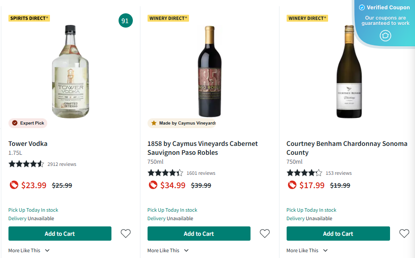Viewport: 415px width, 258px height.
Task: Expand More Like This under 1858 Cabernet Sauvignon
Action: click(x=168, y=250)
